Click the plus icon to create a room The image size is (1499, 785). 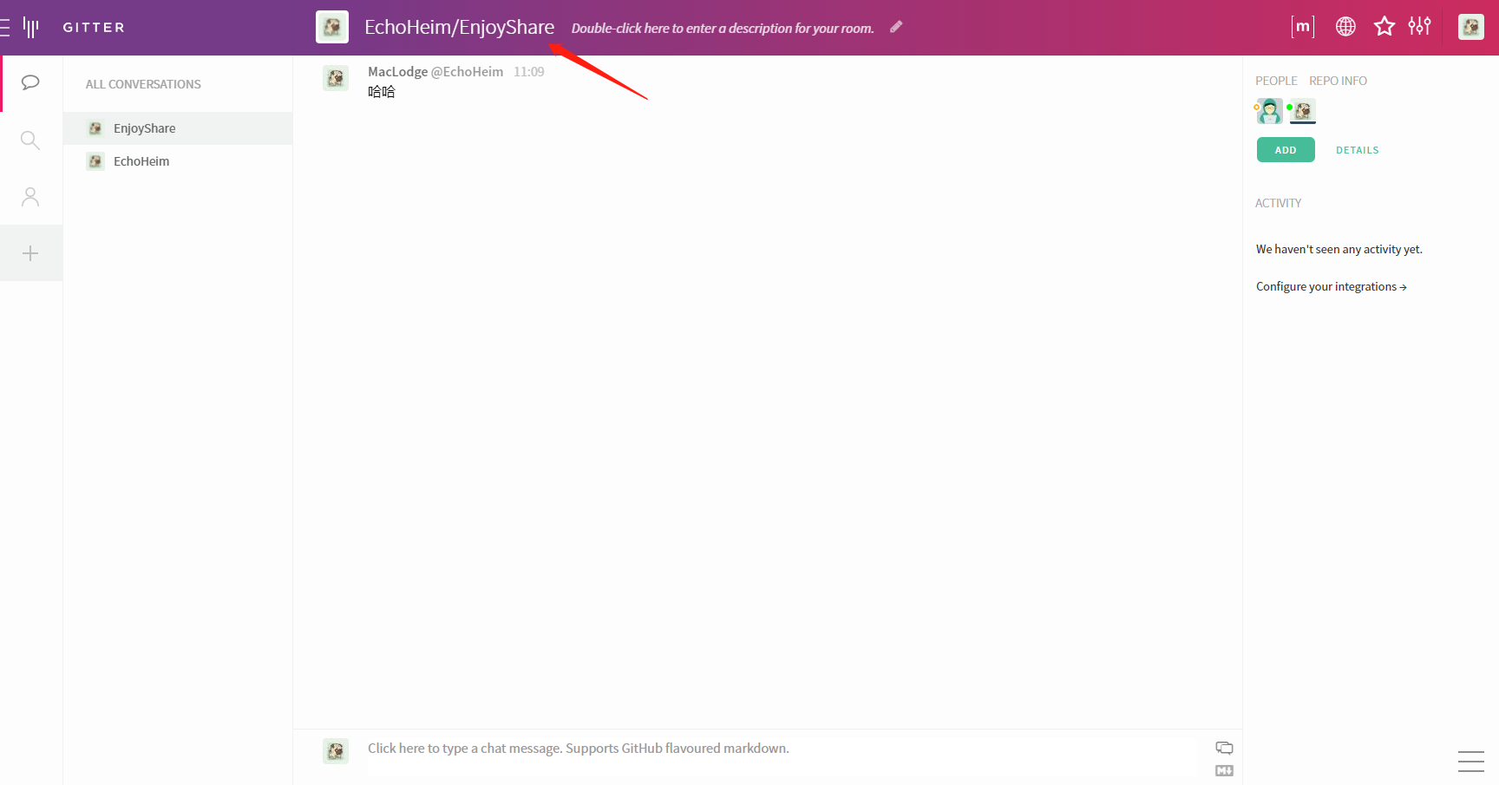pyautogui.click(x=30, y=253)
